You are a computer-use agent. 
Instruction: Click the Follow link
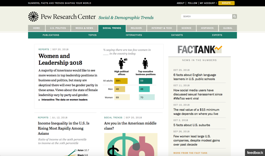(x=192, y=3)
